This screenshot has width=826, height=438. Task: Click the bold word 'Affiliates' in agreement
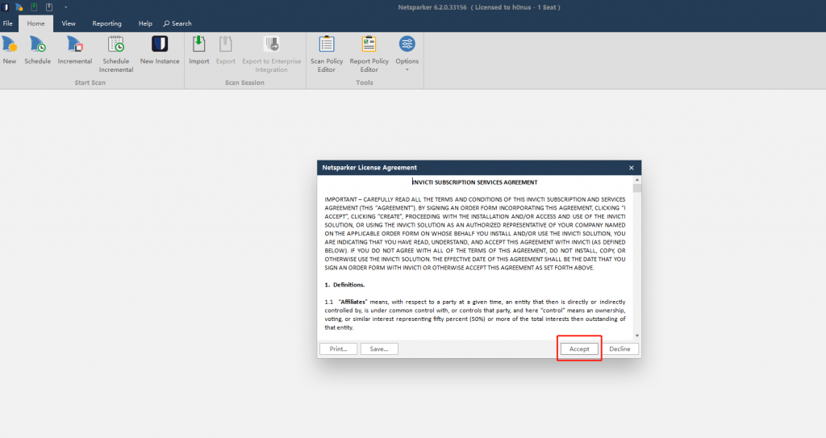pos(353,302)
